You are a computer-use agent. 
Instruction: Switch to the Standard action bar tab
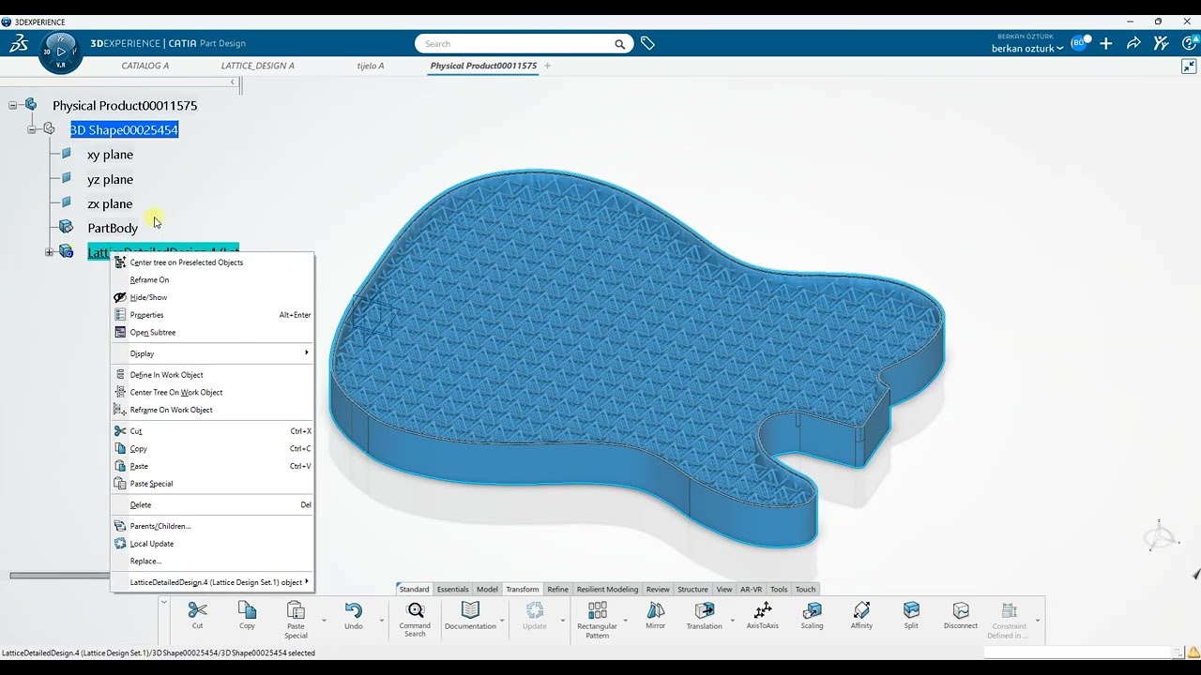[414, 589]
